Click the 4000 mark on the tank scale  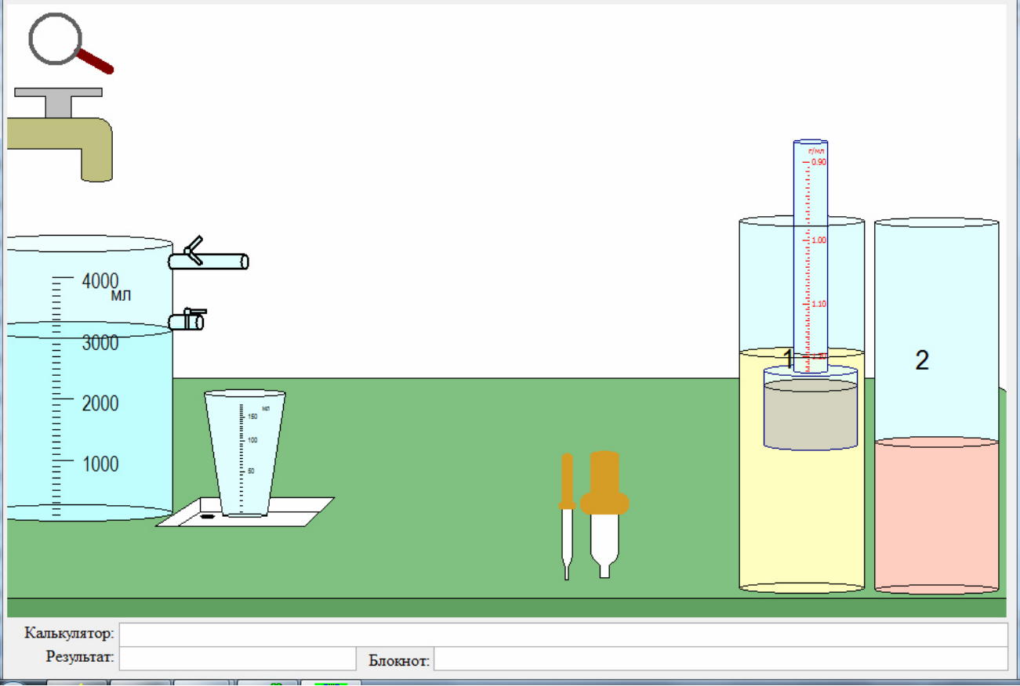point(100,280)
